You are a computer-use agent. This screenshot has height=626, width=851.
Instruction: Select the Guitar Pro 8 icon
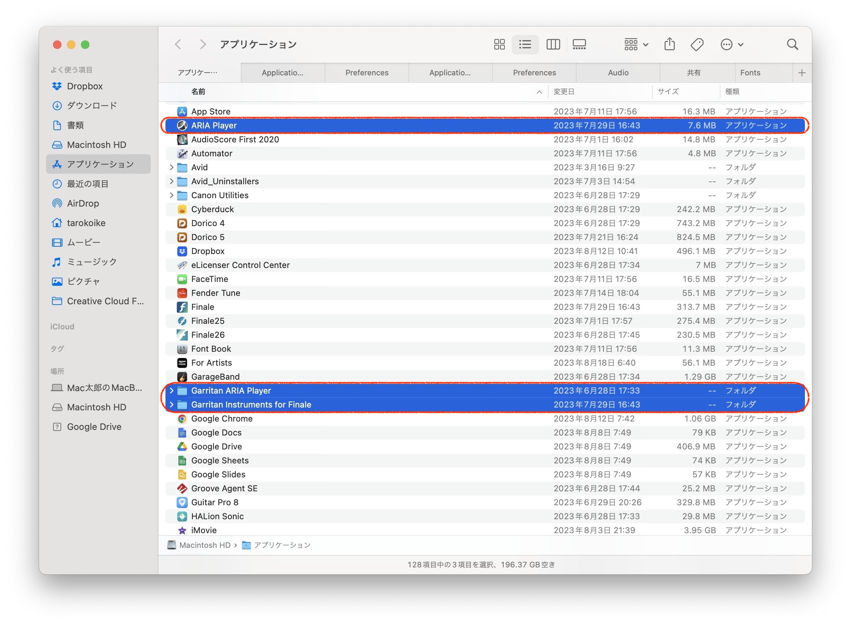182,502
